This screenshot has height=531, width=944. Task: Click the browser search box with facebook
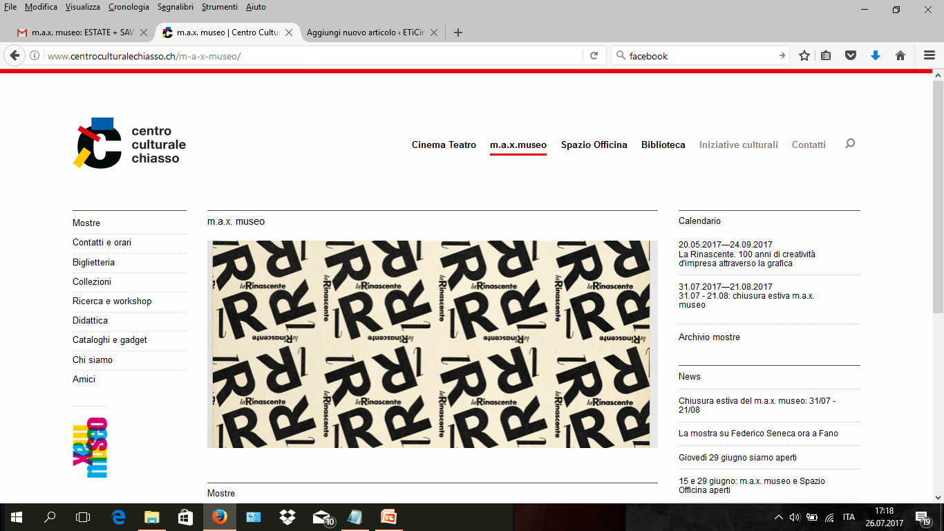[x=699, y=56]
